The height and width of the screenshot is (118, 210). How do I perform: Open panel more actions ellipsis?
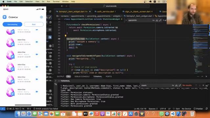click(198, 76)
